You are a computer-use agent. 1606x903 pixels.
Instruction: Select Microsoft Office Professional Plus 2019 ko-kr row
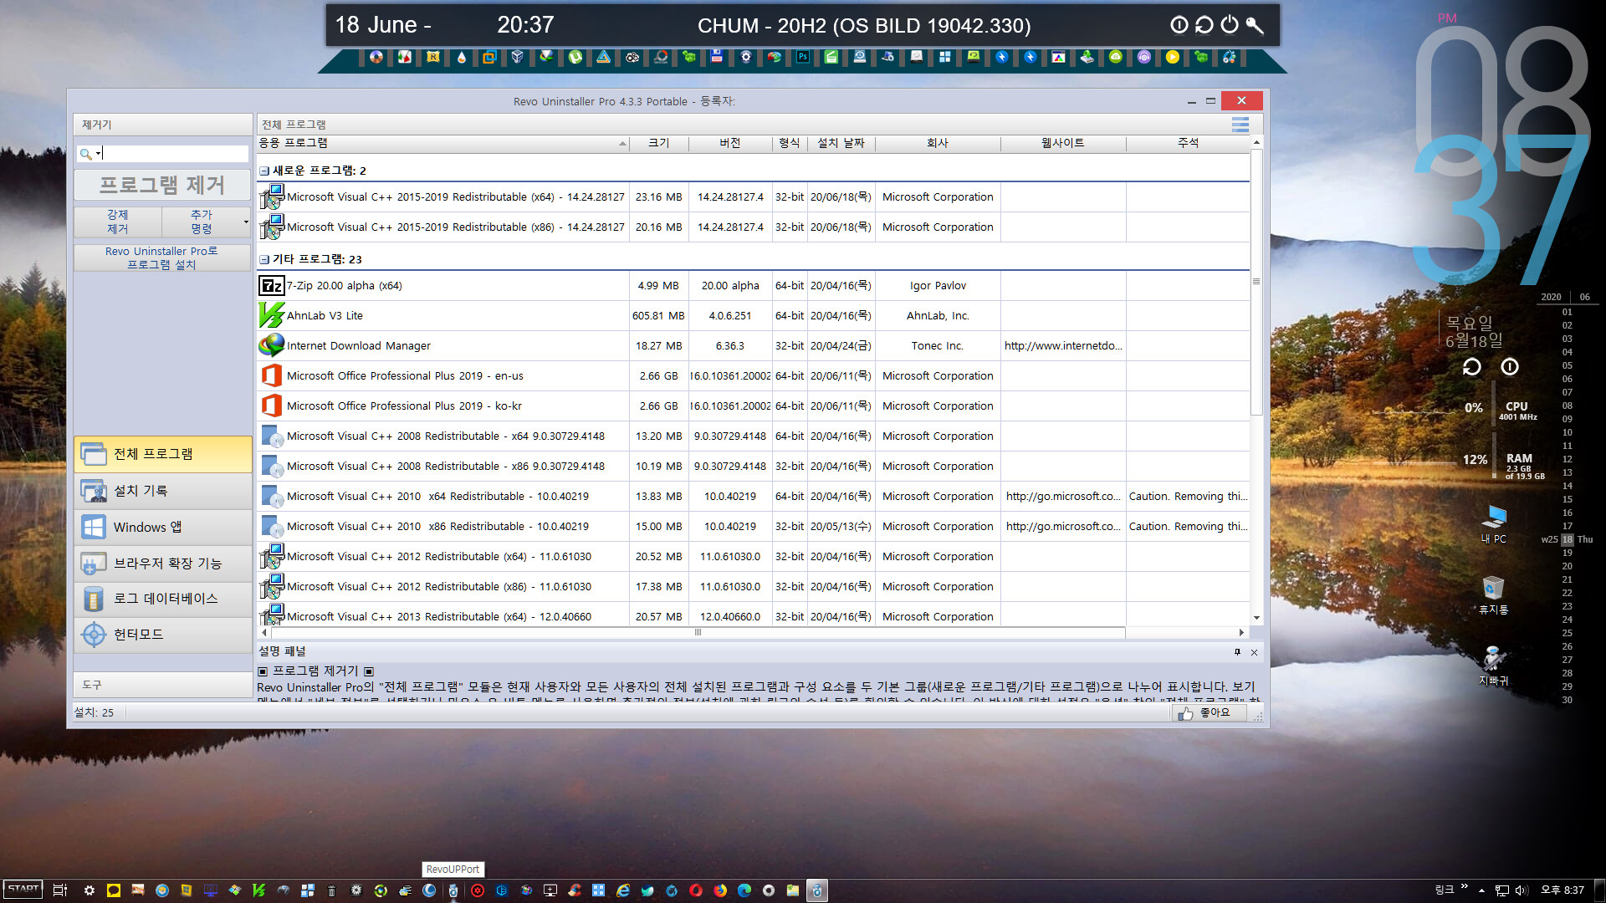click(x=753, y=406)
